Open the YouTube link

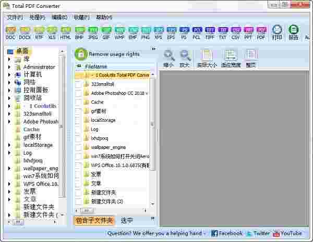pos(287,233)
